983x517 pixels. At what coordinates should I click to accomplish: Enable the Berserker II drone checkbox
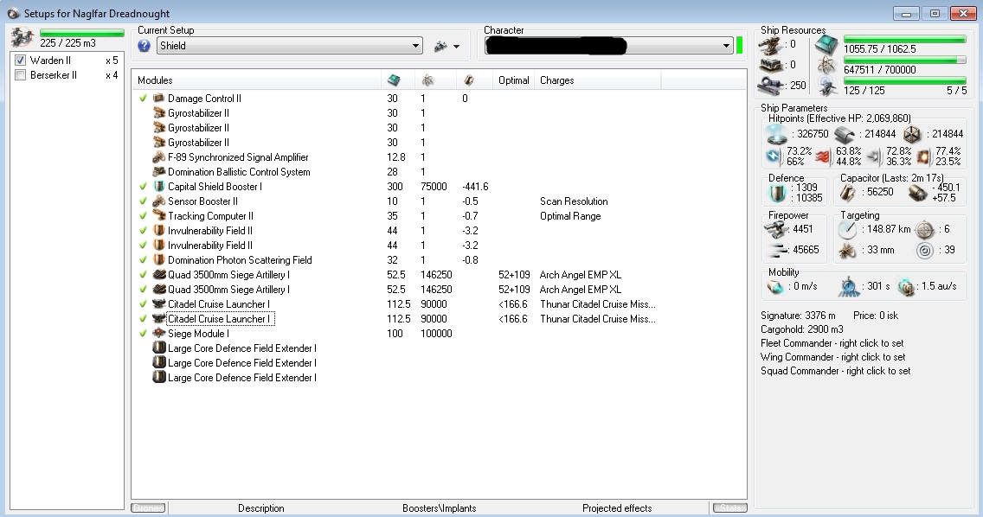pyautogui.click(x=20, y=75)
